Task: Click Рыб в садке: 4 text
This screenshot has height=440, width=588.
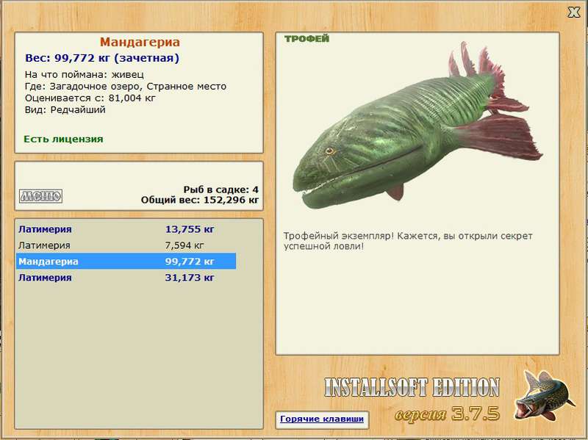Action: 221,190
